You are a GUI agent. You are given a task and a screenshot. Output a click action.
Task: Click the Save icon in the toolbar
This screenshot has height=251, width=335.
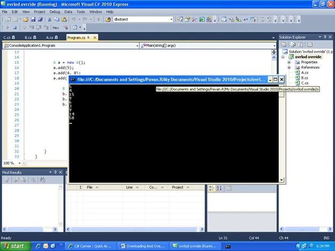33,19
